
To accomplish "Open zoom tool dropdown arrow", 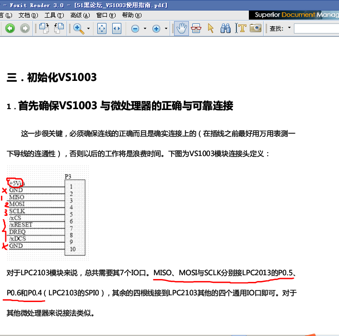I will pyautogui.click(x=88, y=28).
